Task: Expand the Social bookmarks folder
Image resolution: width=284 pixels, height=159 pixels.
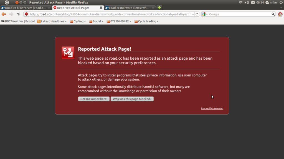Action: (x=96, y=21)
